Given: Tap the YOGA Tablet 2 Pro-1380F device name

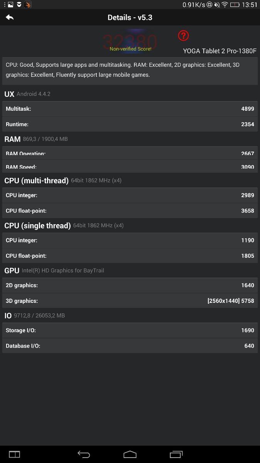Looking at the screenshot, I should pos(220,51).
